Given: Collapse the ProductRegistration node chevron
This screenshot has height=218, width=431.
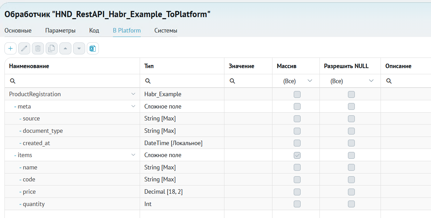Looking at the screenshot, I should coord(133,94).
